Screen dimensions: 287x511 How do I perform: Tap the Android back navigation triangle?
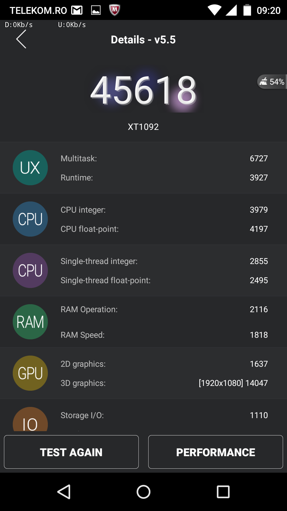(64, 492)
